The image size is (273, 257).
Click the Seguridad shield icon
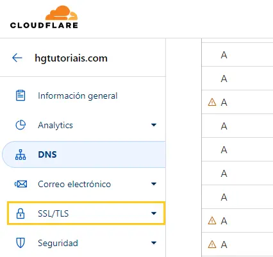pyautogui.click(x=21, y=243)
